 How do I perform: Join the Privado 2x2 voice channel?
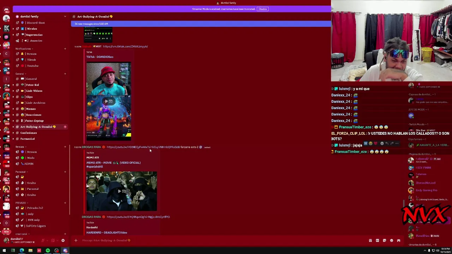click(x=41, y=208)
